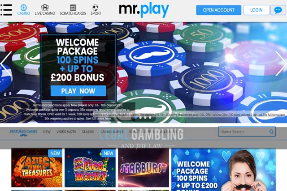Go to Sport soccer ball icon
287x191 pixels.
point(96,8)
